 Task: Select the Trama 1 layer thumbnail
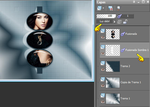(113, 99)
